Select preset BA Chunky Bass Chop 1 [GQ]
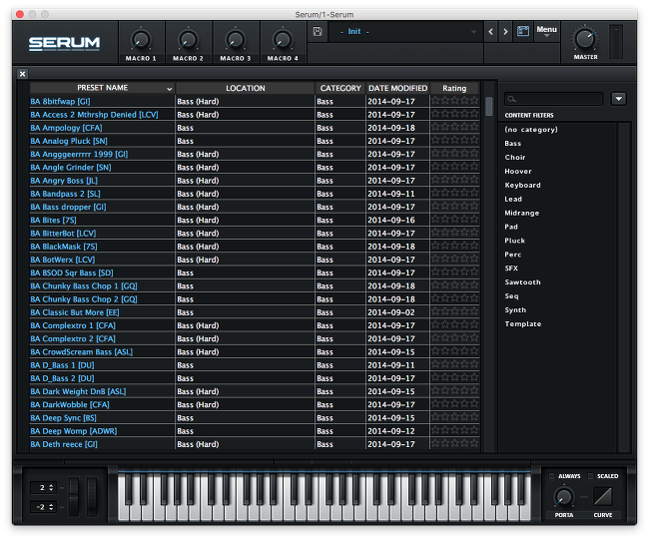 click(84, 285)
